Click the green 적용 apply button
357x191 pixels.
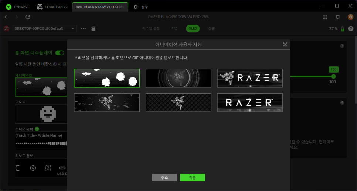click(x=193, y=178)
